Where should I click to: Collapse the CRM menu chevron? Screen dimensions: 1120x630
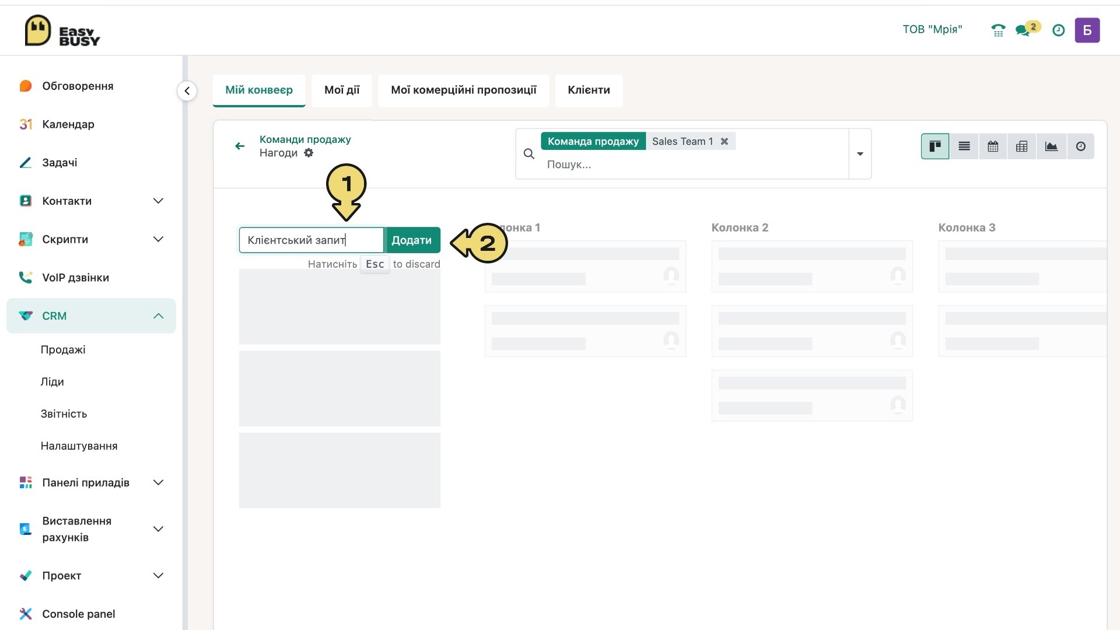(158, 316)
